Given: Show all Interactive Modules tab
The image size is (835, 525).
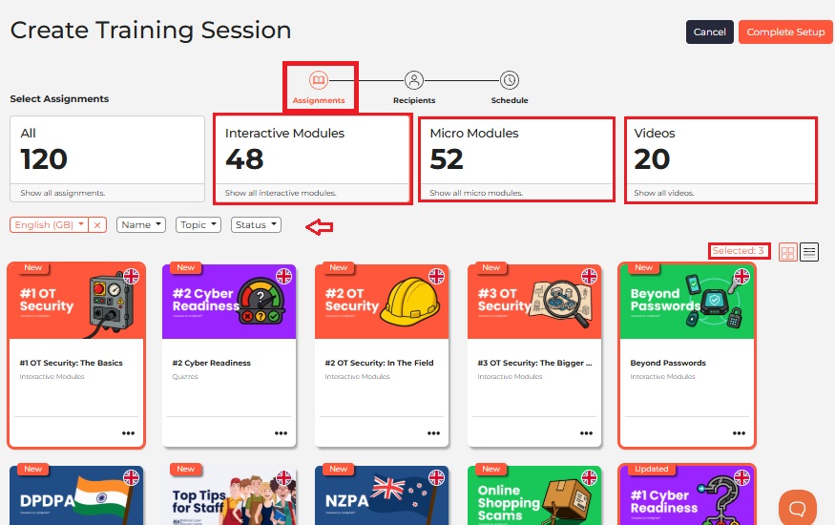Looking at the screenshot, I should tap(313, 158).
